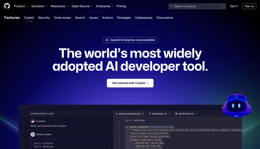The height and width of the screenshot is (149, 260).
Task: Click the '2023-01-02 -34.01 USD' line
Action: pyautogui.click(x=149, y=143)
